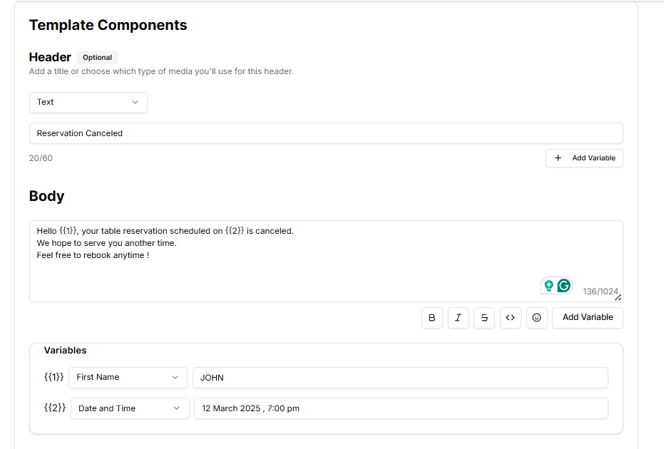Click the body textarea resize handle
The width and height of the screenshot is (664, 449).
618,298
